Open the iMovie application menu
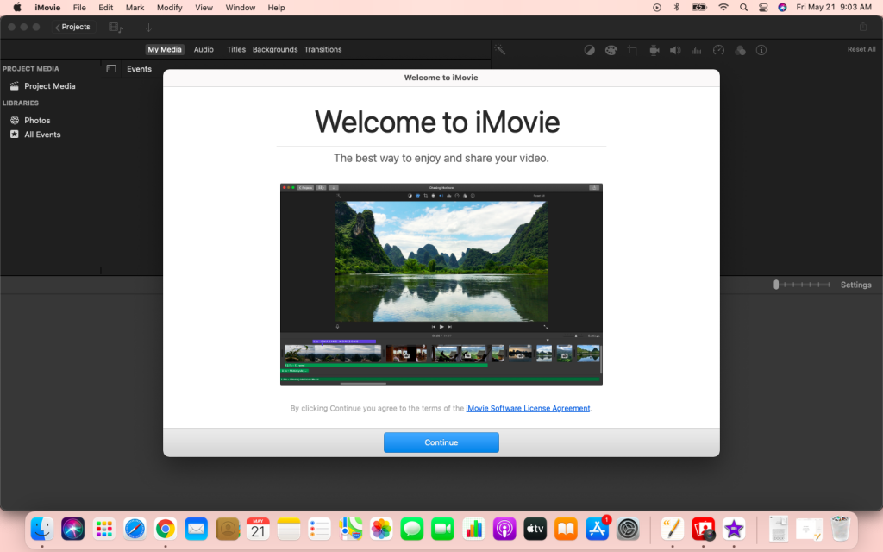883x552 pixels. click(x=47, y=7)
